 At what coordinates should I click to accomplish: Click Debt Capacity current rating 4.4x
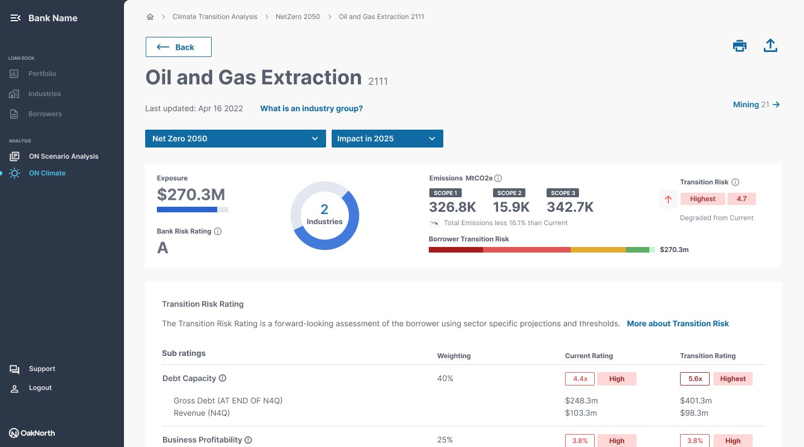tap(580, 379)
